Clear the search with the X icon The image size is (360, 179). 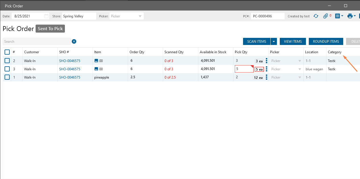tap(74, 42)
